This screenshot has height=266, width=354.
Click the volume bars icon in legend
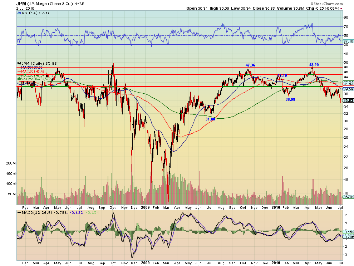(19, 79)
